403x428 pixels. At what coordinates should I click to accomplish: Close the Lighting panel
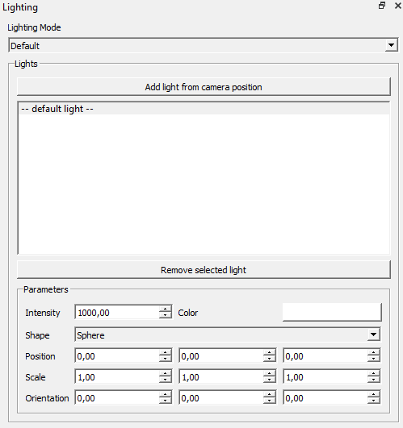[x=398, y=6]
